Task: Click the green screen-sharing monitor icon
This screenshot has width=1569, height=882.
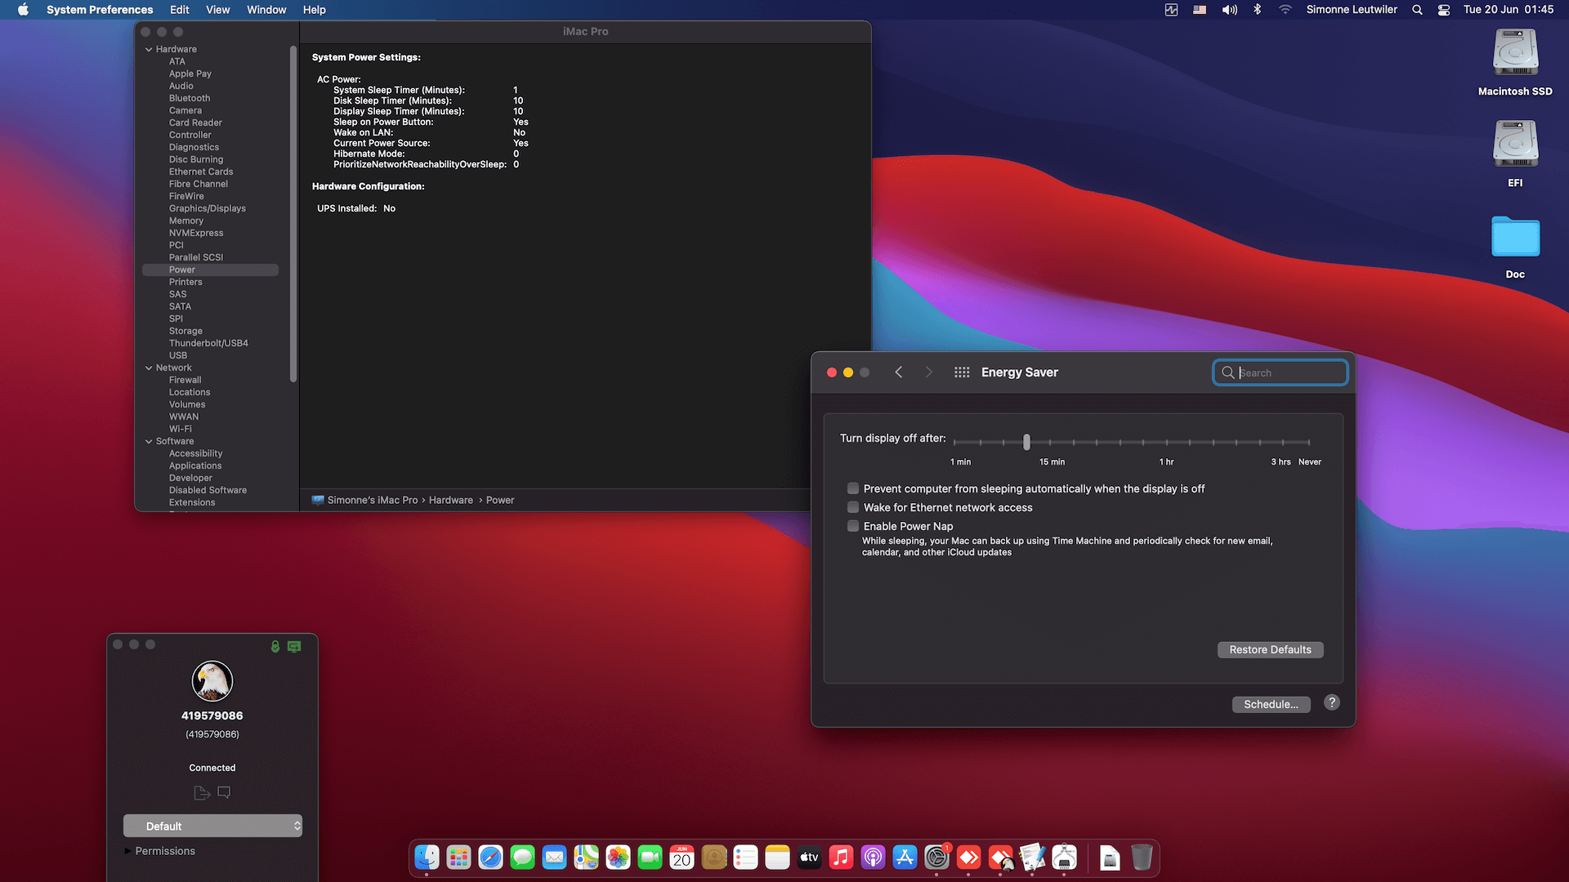Action: (294, 647)
